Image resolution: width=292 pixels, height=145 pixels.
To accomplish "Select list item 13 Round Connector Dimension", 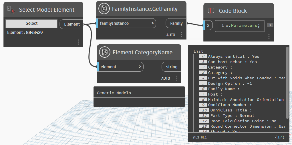I will (x=242, y=126).
